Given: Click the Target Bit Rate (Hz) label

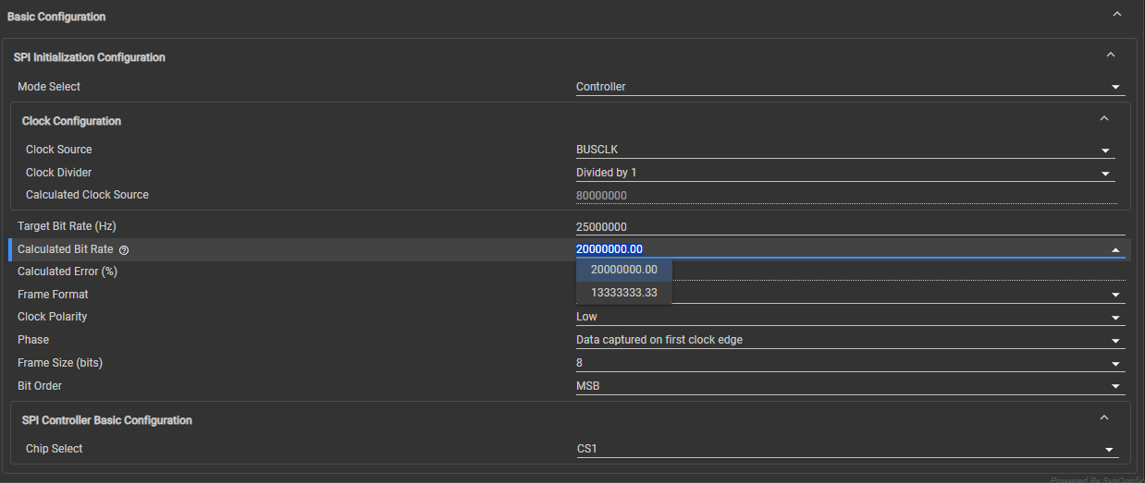Looking at the screenshot, I should click(67, 226).
